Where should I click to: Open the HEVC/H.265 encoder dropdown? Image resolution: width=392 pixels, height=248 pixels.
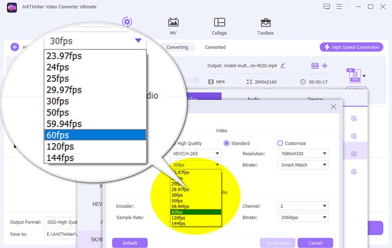pos(196,154)
